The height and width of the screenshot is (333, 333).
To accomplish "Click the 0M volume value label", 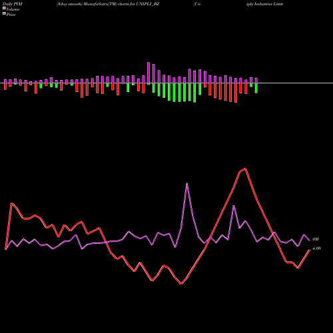I will (316, 239).
